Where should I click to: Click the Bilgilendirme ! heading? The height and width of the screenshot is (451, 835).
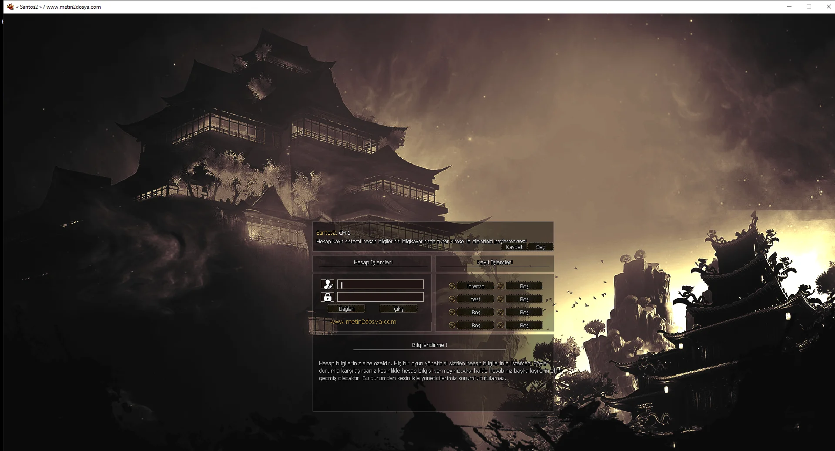(429, 345)
